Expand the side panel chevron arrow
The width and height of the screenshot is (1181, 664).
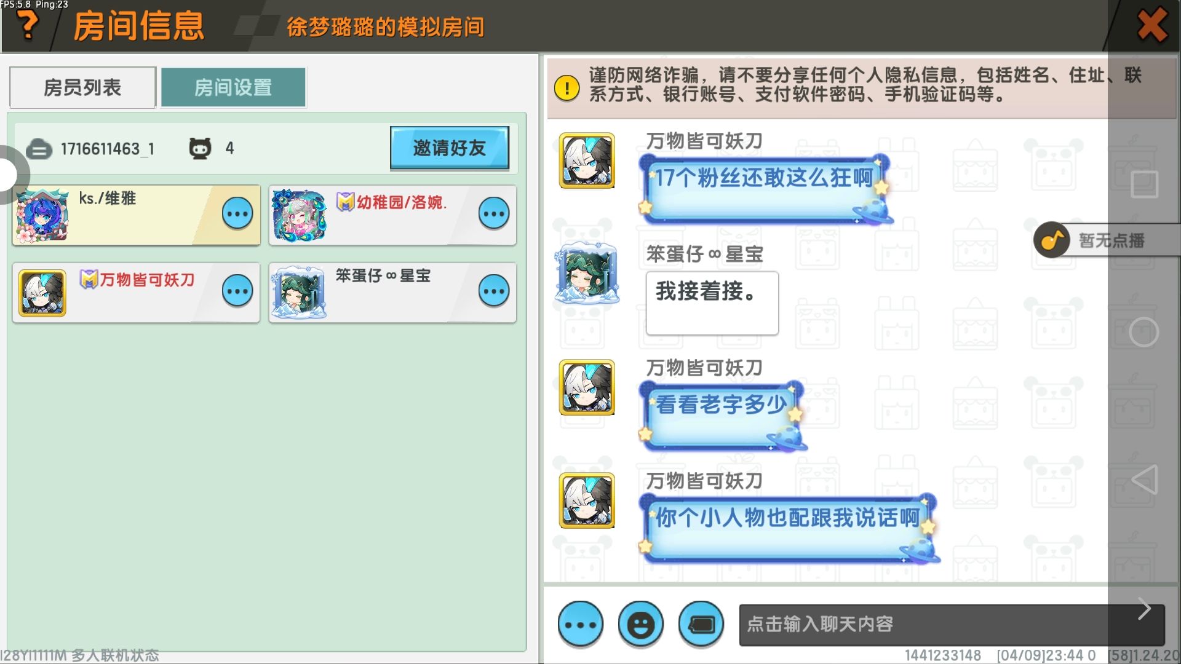pos(1144,609)
